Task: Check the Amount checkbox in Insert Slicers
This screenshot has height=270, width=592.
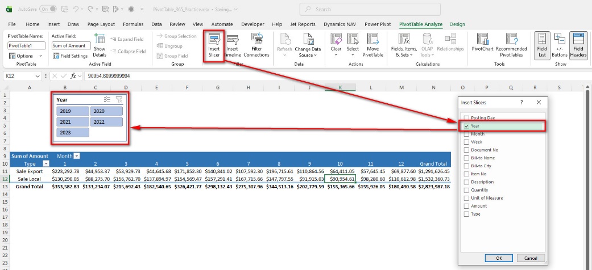Action: (467, 206)
